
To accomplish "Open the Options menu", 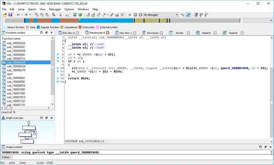I will click(x=69, y=9).
